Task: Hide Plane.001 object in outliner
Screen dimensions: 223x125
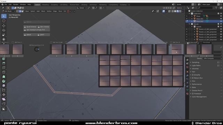Action: click(x=221, y=19)
